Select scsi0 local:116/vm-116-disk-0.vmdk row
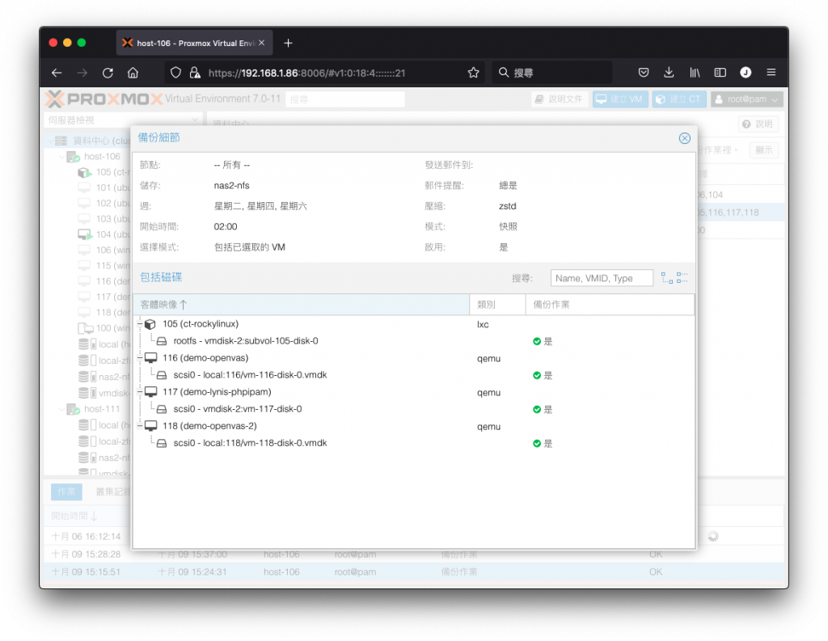This screenshot has width=828, height=641. pos(413,375)
